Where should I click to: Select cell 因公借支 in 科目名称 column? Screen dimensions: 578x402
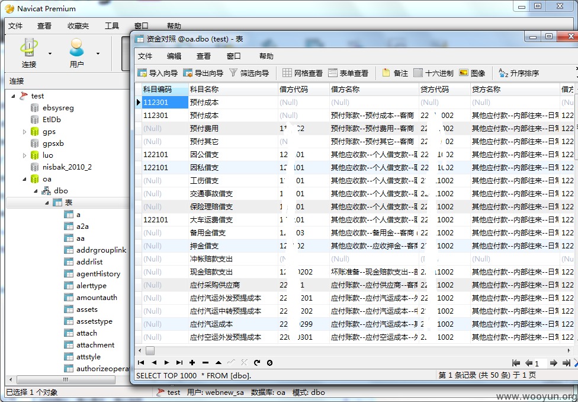[x=233, y=154]
